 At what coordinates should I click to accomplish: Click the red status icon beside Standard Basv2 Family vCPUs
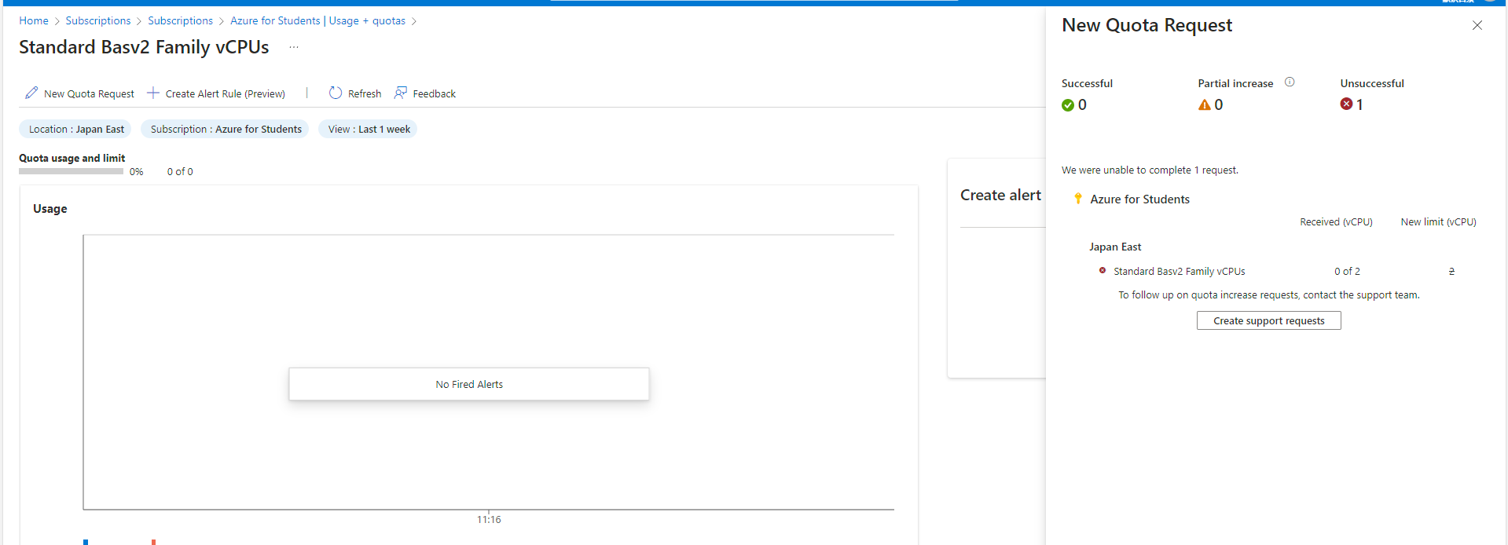coord(1103,270)
